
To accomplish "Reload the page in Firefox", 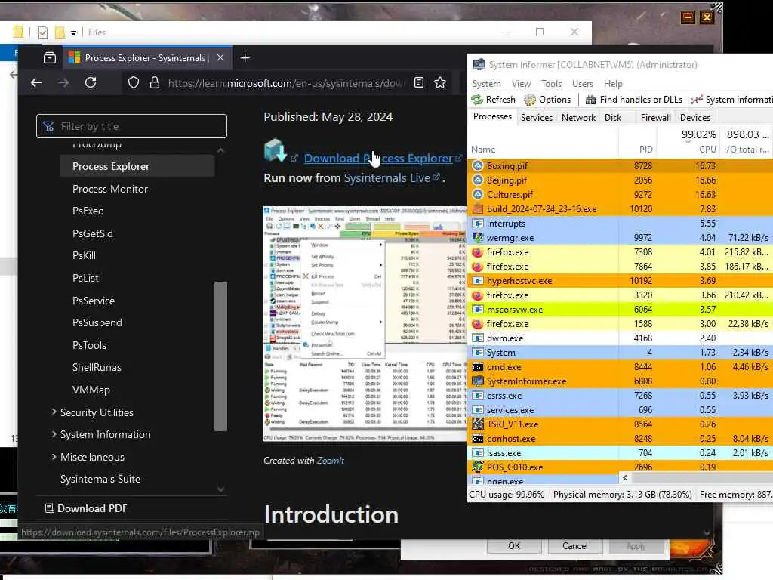I will [91, 82].
